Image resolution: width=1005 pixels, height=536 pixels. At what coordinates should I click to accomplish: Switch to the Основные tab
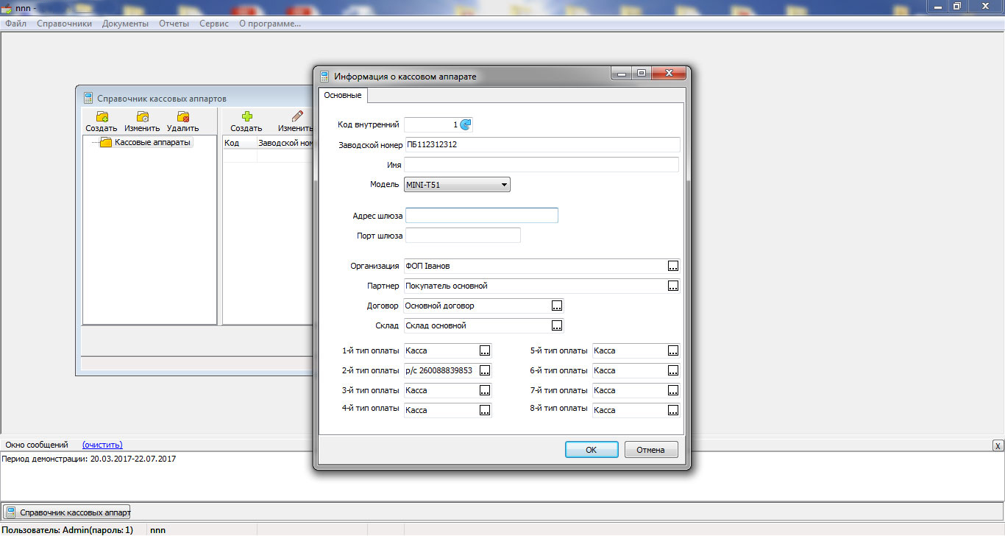pos(343,96)
